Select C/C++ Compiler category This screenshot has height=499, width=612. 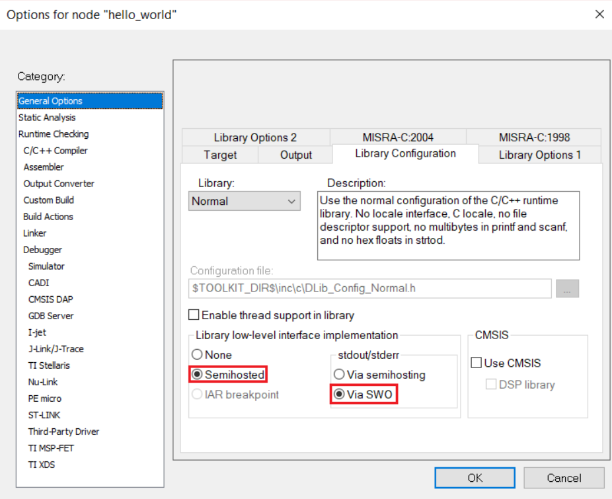coord(56,151)
